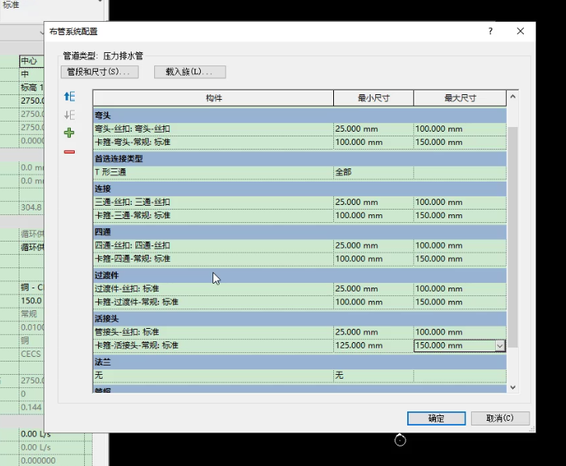Image resolution: width=566 pixels, height=466 pixels.
Task: Click the 过渡件 group header
Action: (x=300, y=276)
